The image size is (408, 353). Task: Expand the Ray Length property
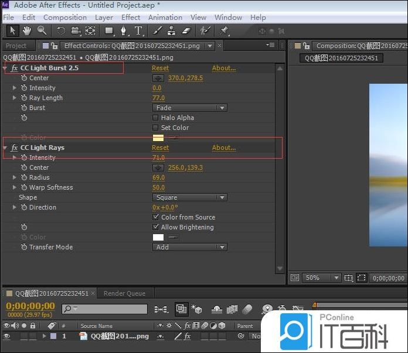(x=15, y=98)
